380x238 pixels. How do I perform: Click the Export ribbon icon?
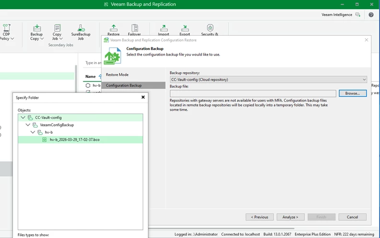[184, 29]
